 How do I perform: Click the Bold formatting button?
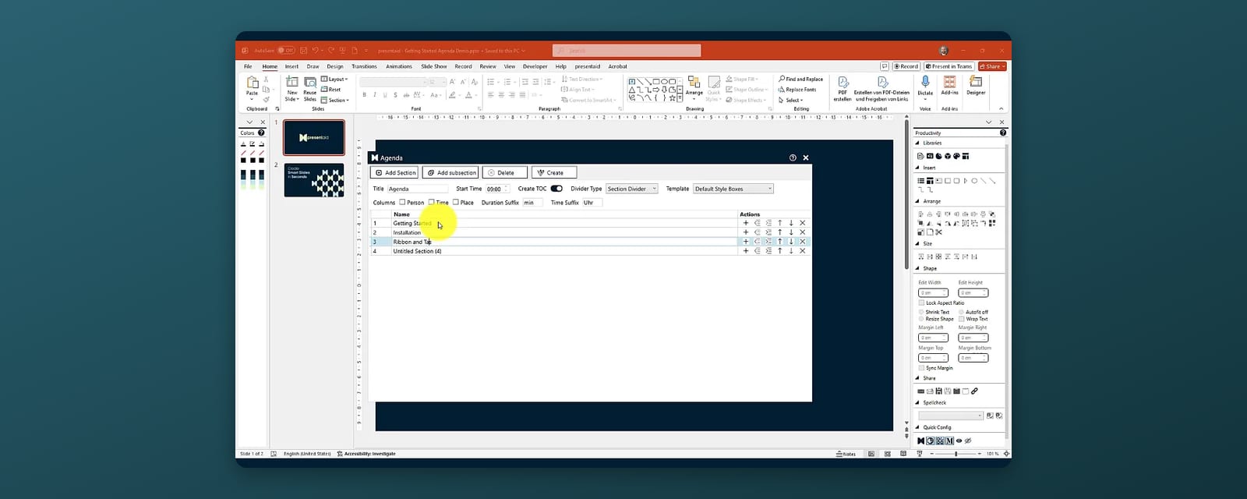coord(364,95)
